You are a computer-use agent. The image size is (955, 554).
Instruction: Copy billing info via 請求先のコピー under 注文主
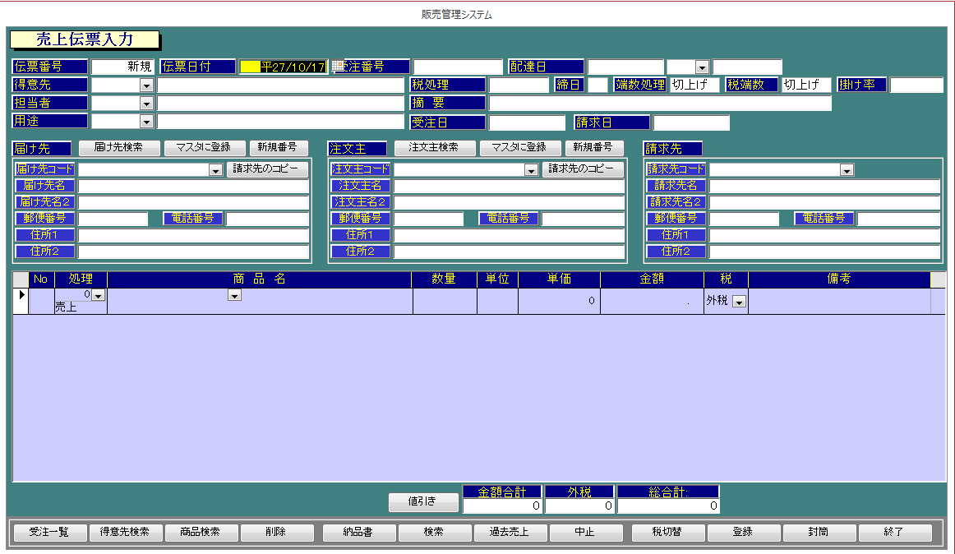click(x=582, y=169)
